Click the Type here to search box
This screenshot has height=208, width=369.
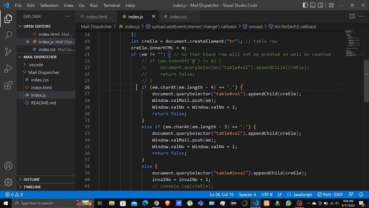point(52,203)
